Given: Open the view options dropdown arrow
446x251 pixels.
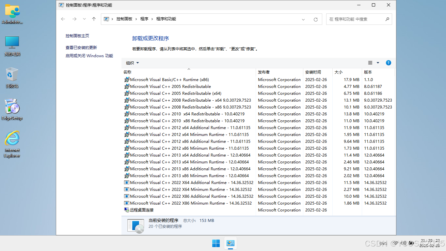Looking at the screenshot, I should point(378,63).
